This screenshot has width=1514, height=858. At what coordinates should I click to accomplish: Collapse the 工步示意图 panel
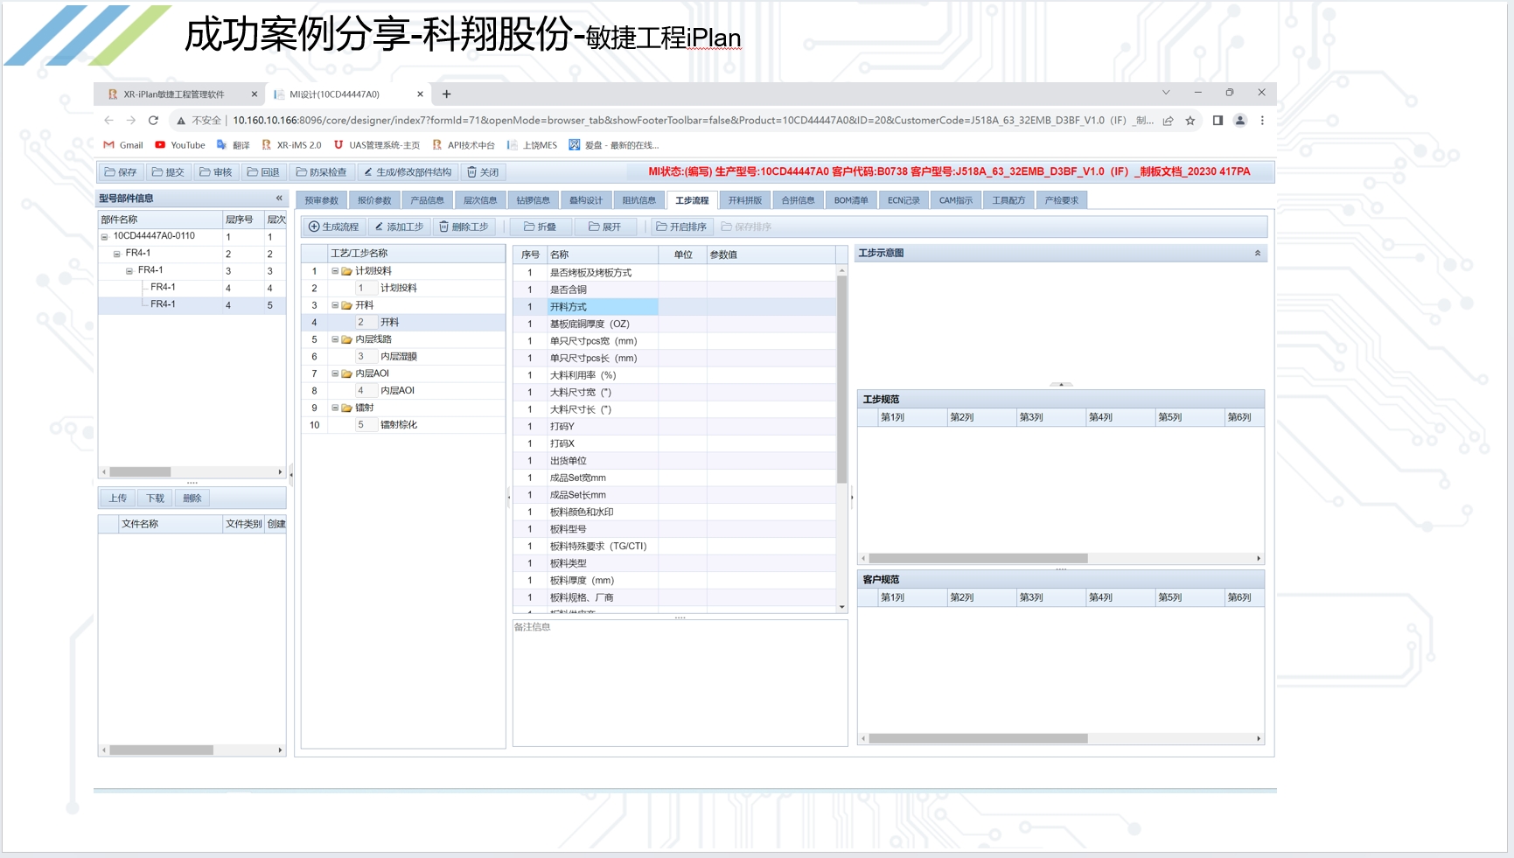pyautogui.click(x=1258, y=253)
